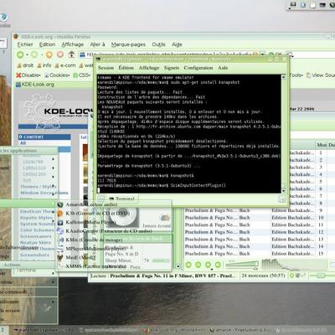Click the View Source button in Firefox
Viewport: 335px width, 335px height.
(x=321, y=75)
